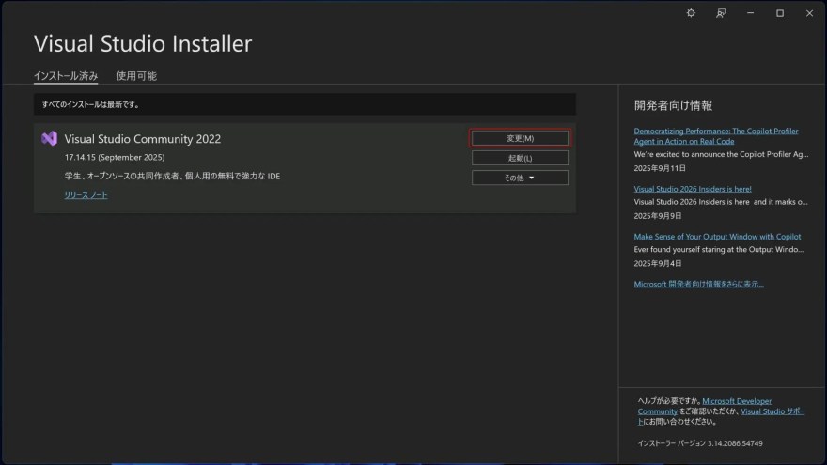Open the installer settings gear icon
Image resolution: width=827 pixels, height=465 pixels.
tap(691, 13)
